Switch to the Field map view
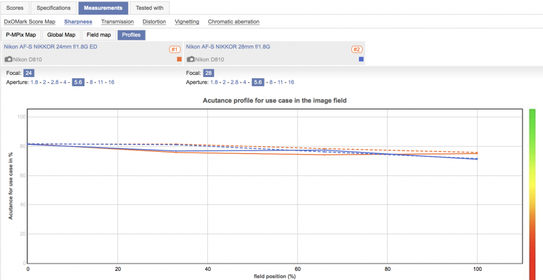The height and width of the screenshot is (280, 543). (x=99, y=35)
